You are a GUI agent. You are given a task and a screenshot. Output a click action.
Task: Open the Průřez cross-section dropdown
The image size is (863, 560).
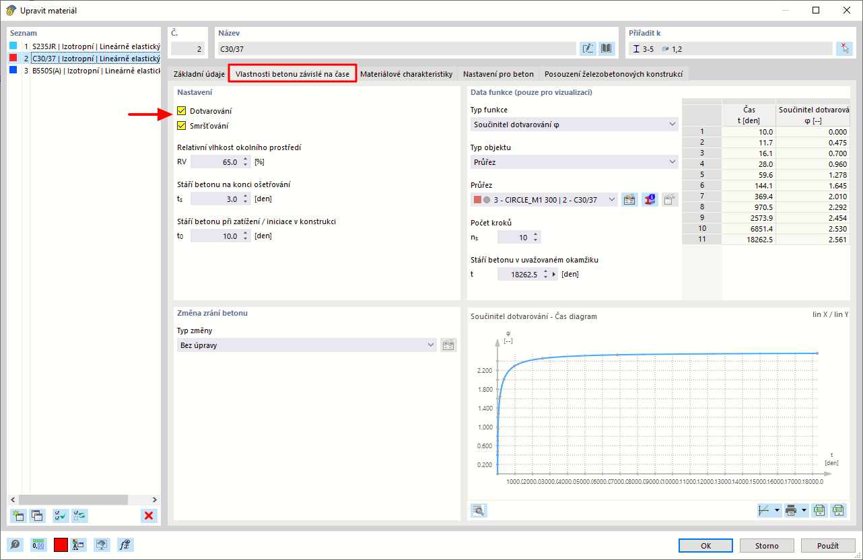(x=544, y=199)
